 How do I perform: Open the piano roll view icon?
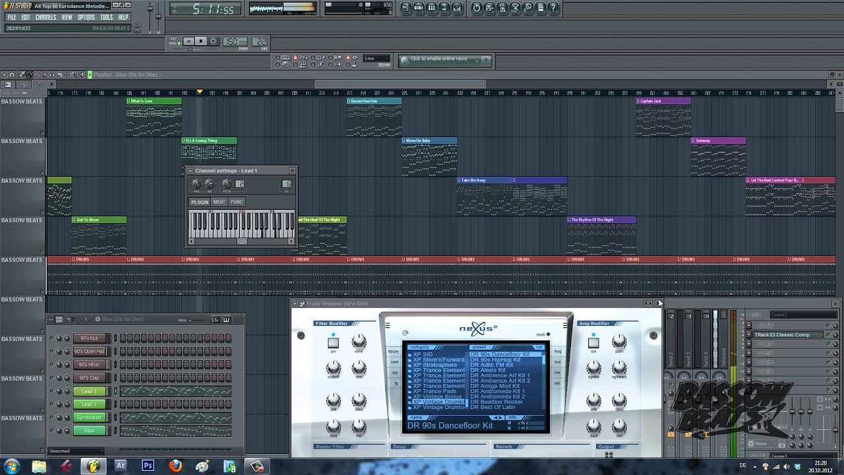[x=431, y=8]
